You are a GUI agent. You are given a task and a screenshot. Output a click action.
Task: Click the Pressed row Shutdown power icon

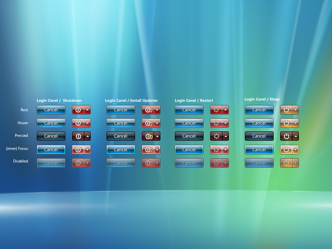78,136
